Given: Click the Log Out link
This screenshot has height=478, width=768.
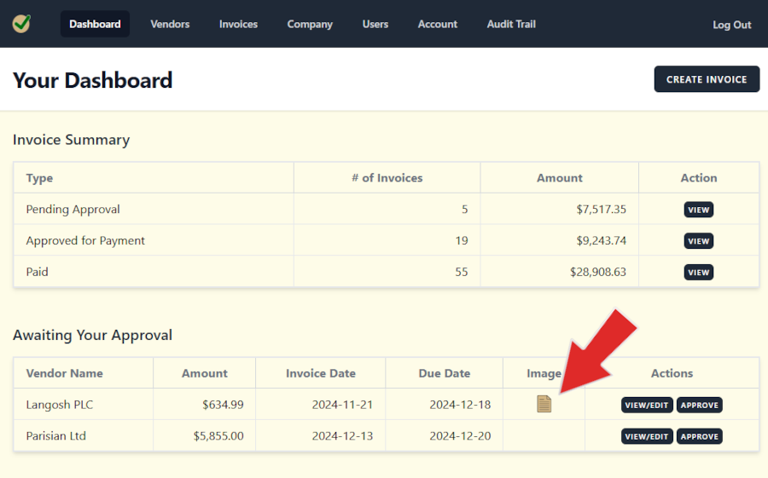Looking at the screenshot, I should (732, 25).
